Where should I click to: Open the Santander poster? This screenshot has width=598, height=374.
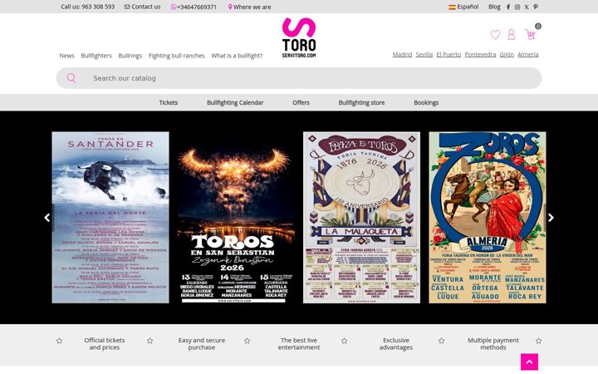pos(110,218)
